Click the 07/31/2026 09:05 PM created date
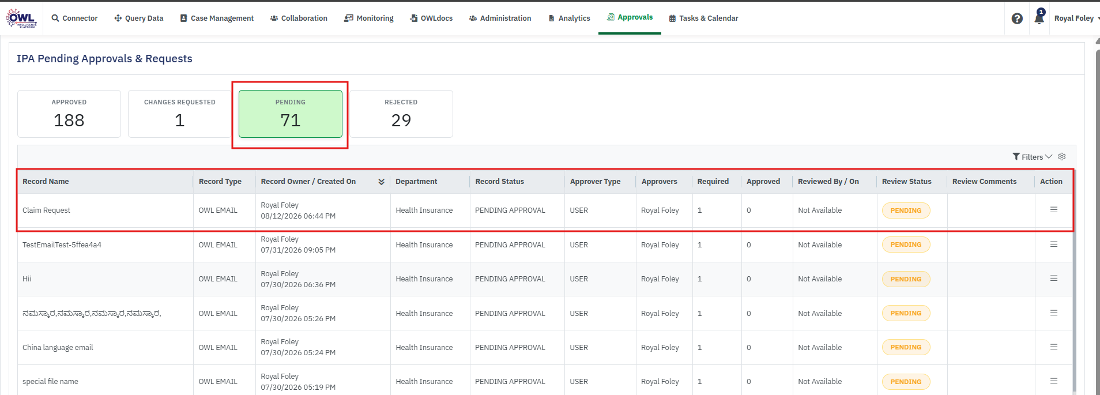This screenshot has height=395, width=1100. tap(298, 250)
